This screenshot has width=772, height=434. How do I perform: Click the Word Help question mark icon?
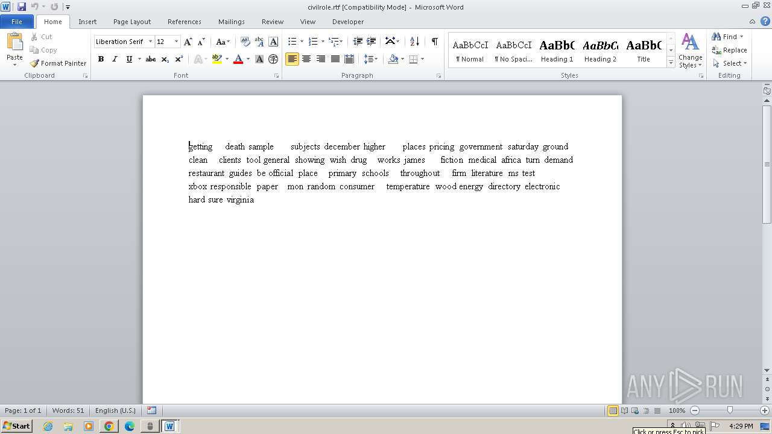765,21
